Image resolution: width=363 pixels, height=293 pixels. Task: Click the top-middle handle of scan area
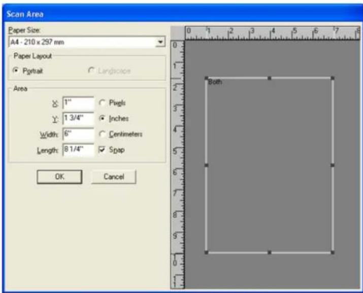pos(270,79)
